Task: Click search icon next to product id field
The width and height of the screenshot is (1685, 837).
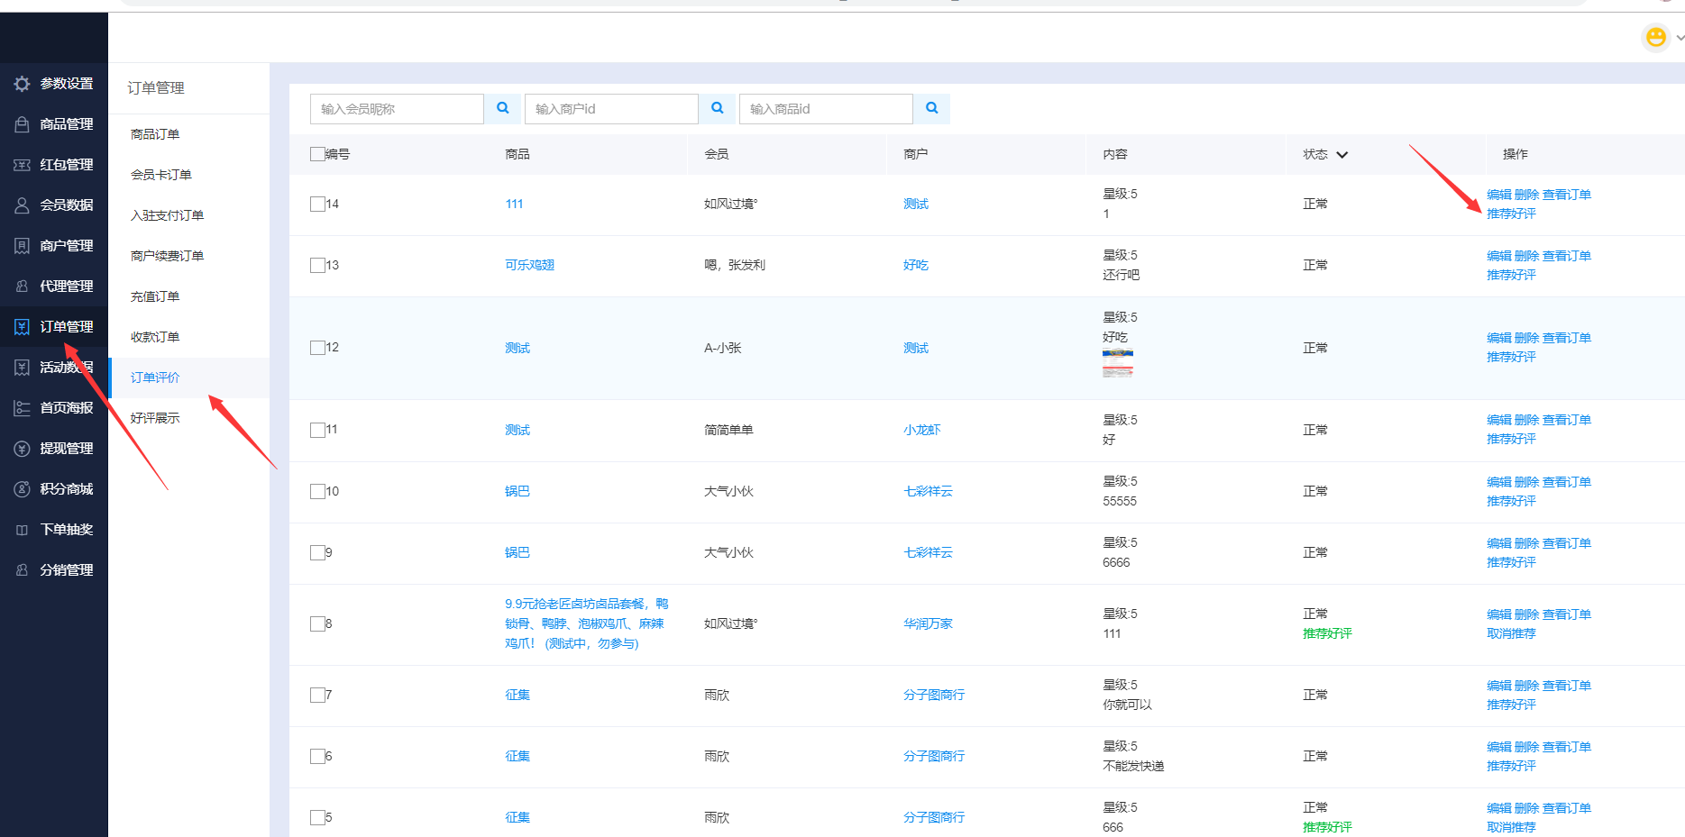Action: click(x=931, y=108)
